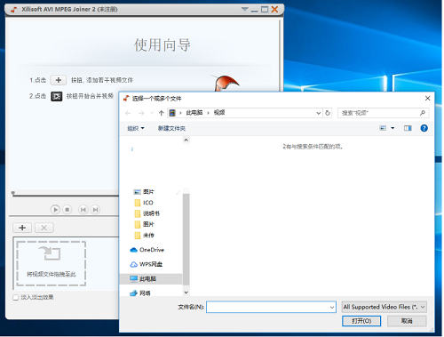The image size is (444, 337).
Task: Go forward in the file dialog
Action: (x=141, y=113)
